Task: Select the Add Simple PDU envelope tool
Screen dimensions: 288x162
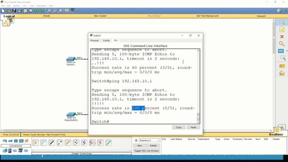Action: coord(282,66)
